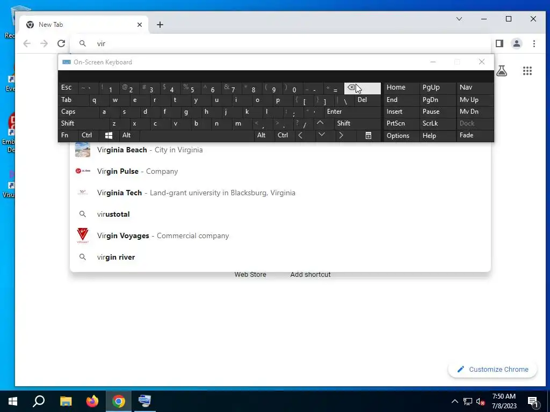Click the Tab key on keyboard
This screenshot has width=550, height=412.
(x=73, y=100)
